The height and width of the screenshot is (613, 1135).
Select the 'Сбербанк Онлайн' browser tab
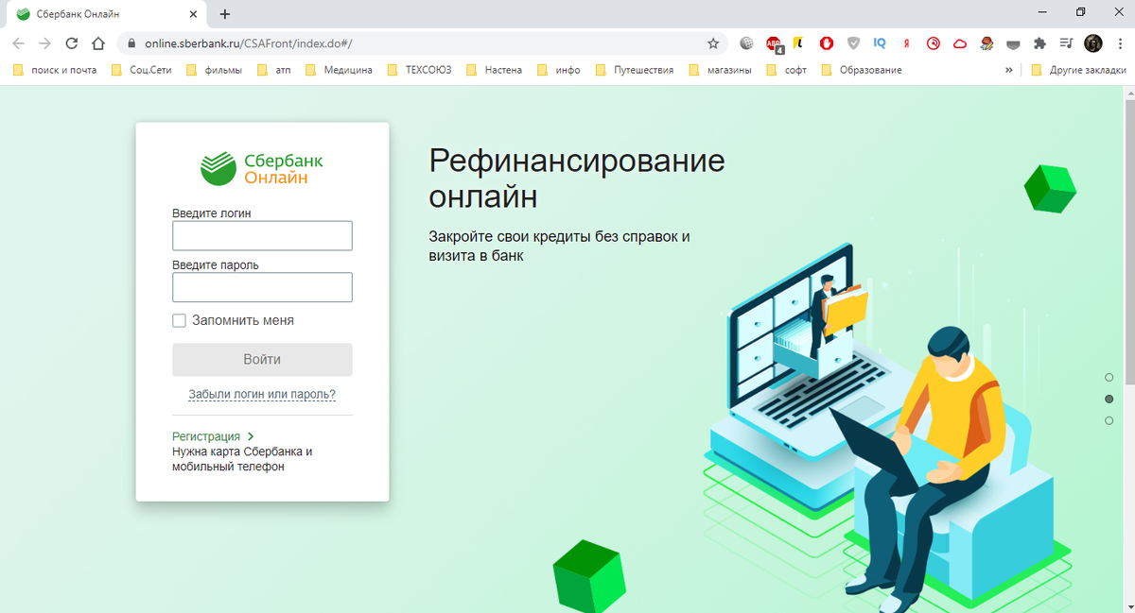coord(104,14)
